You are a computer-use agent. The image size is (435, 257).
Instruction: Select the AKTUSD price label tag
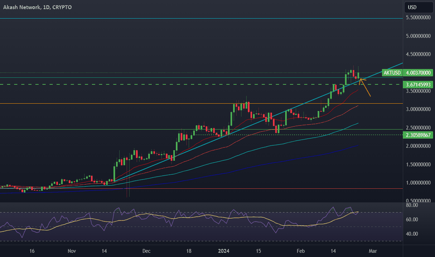pos(392,73)
